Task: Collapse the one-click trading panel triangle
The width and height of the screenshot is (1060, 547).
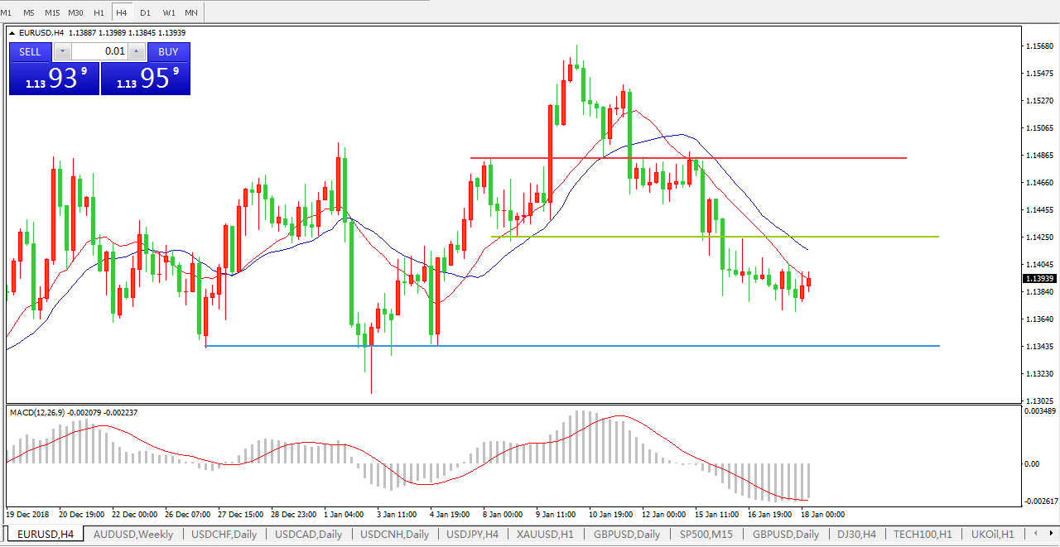Action: (x=12, y=33)
